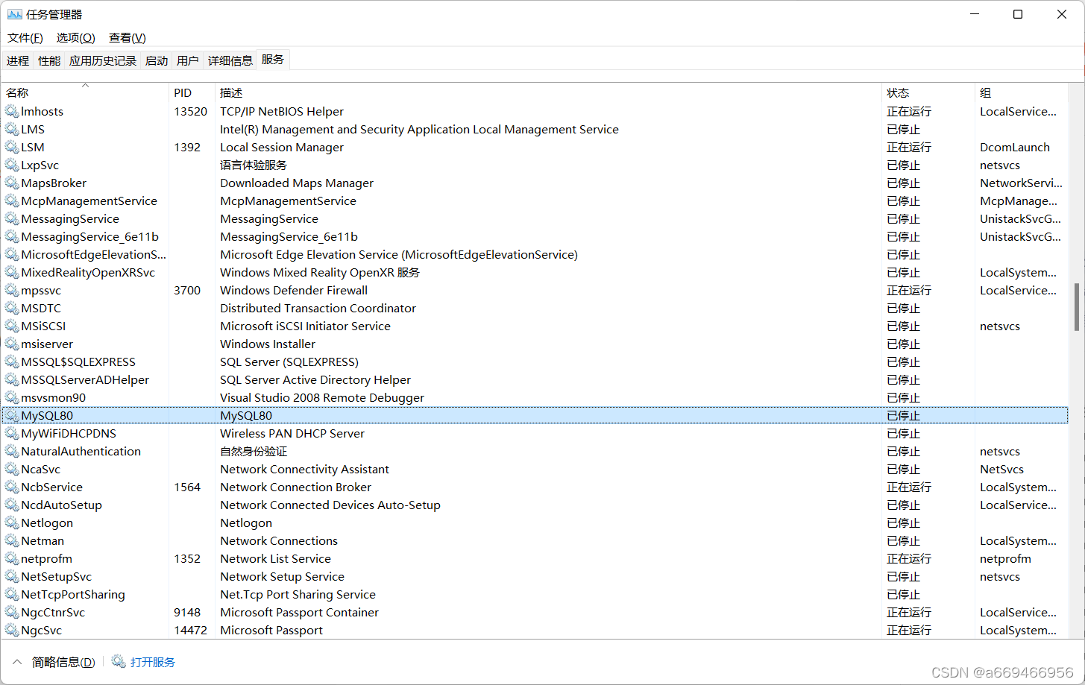Click the gear icon beside Netman

click(12, 541)
